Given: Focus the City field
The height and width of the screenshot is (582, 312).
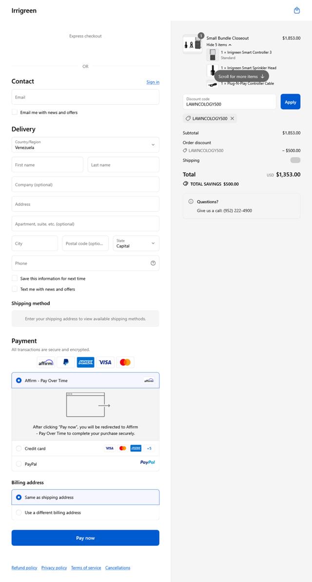Looking at the screenshot, I should tap(35, 243).
